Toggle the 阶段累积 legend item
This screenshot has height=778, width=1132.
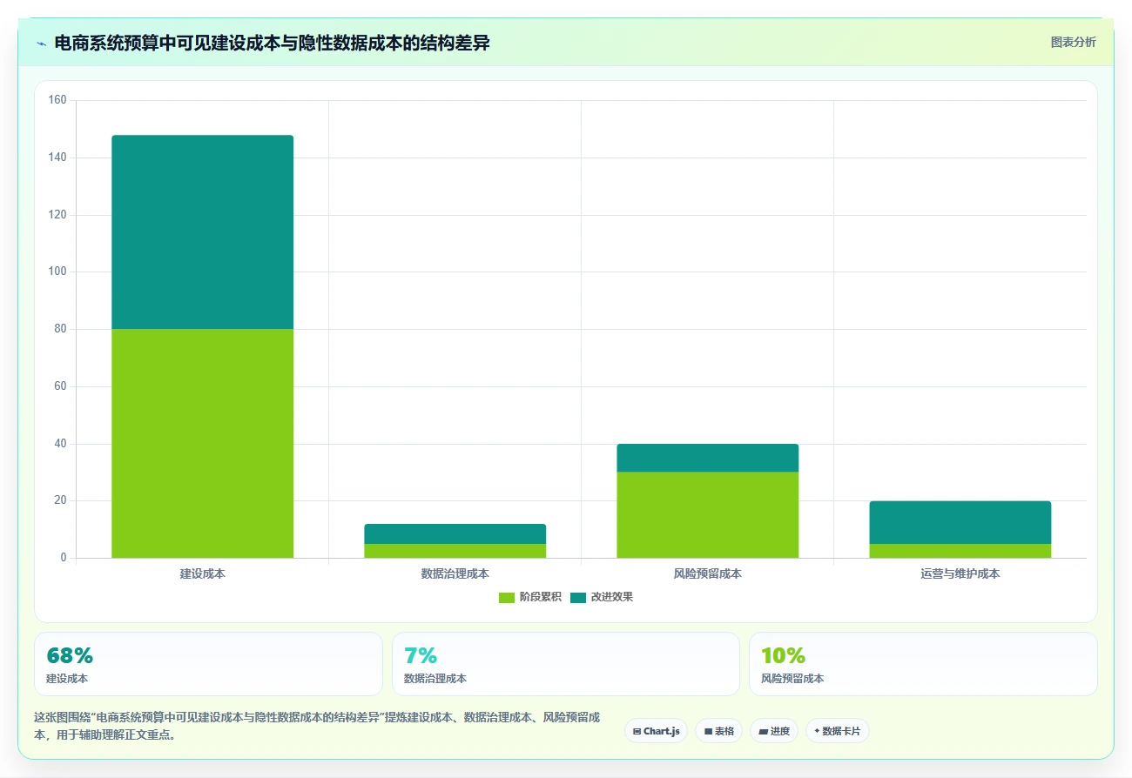tap(529, 597)
